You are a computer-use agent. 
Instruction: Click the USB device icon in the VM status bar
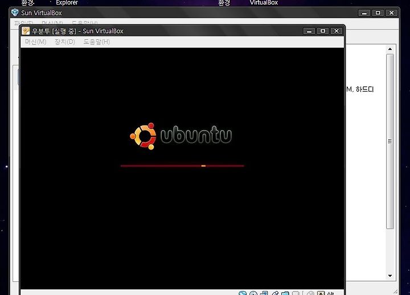[275, 293]
